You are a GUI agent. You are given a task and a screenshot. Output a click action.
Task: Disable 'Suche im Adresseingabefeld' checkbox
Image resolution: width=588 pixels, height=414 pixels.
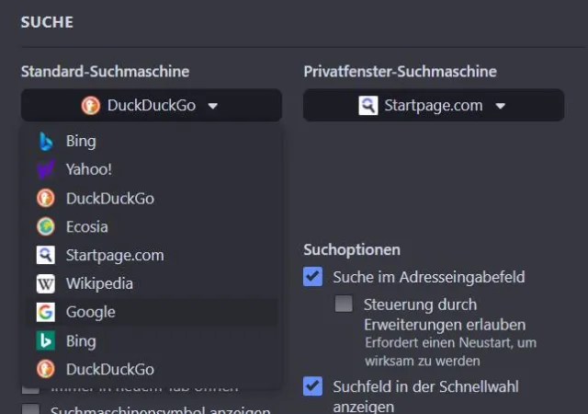coord(313,276)
